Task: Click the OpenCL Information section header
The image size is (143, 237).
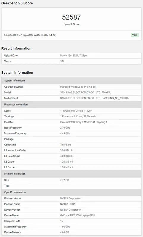Action: click(x=71, y=192)
